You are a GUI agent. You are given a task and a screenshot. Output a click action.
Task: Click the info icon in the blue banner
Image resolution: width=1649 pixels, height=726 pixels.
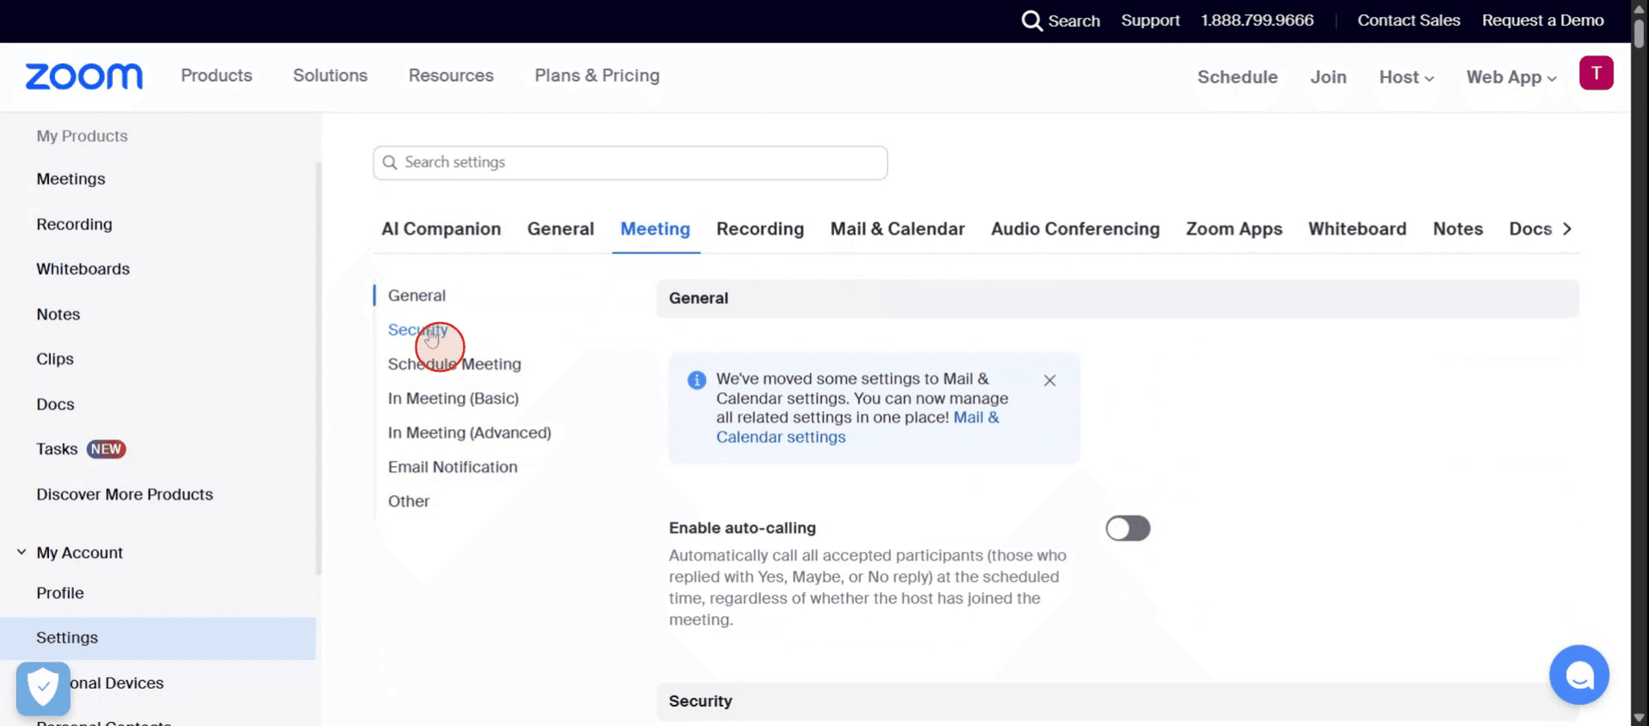point(696,380)
